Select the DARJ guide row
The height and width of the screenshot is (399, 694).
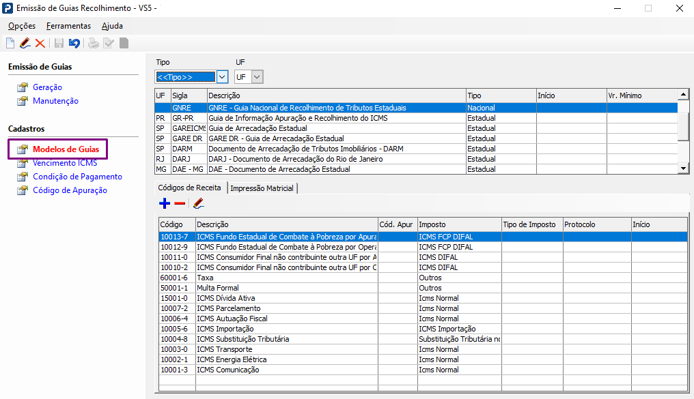click(x=416, y=159)
